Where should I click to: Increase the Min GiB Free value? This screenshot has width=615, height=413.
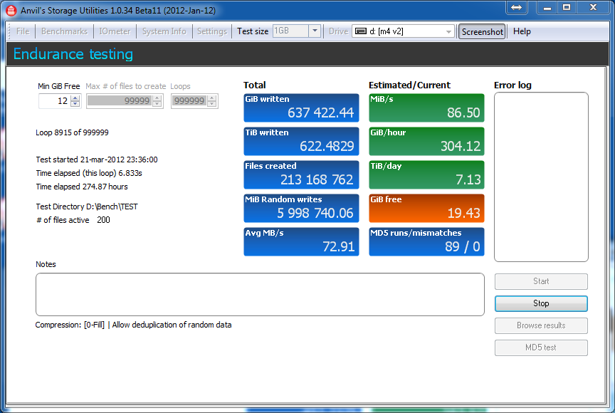(75, 98)
